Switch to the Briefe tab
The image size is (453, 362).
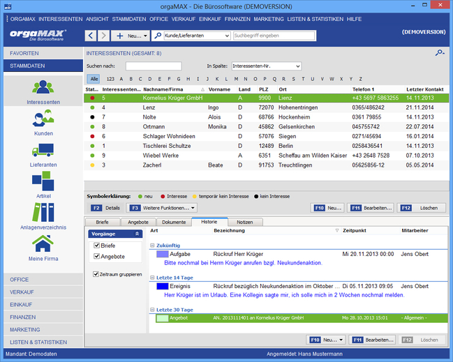pos(103,222)
